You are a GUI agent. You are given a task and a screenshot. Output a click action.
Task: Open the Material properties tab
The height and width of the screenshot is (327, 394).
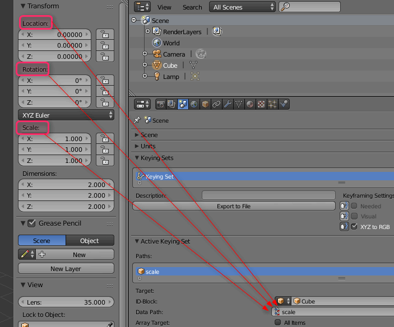click(250, 104)
